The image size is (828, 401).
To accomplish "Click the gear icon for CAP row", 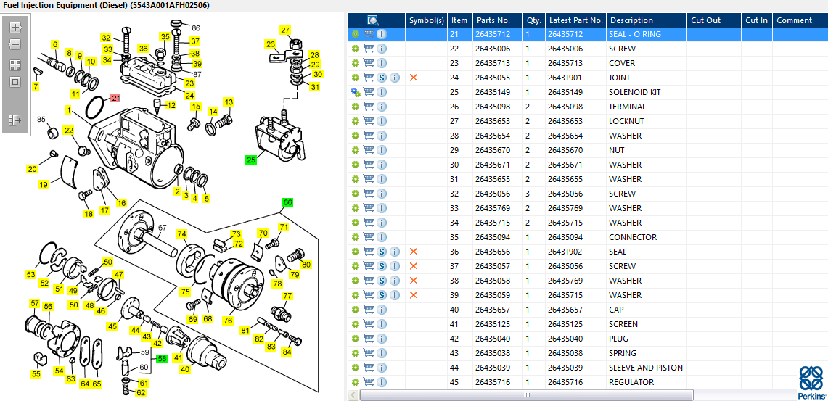I will click(x=356, y=310).
